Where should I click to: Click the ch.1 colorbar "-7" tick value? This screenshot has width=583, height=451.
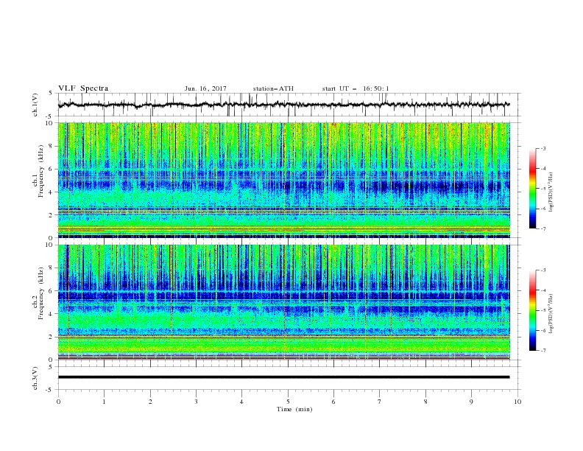coord(543,228)
